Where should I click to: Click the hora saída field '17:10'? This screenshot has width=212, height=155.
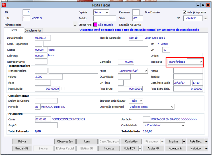[198, 83]
